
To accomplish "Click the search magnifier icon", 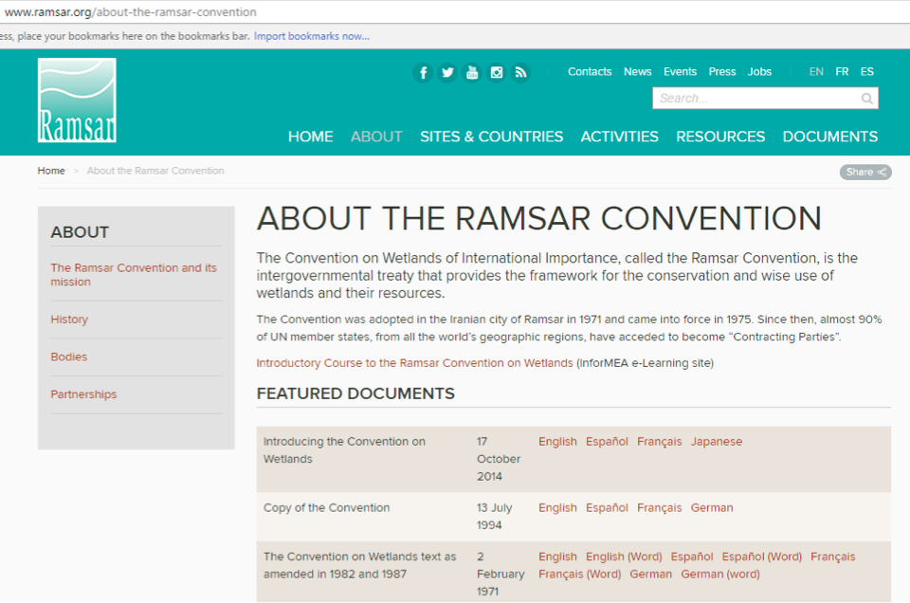I will pyautogui.click(x=866, y=99).
